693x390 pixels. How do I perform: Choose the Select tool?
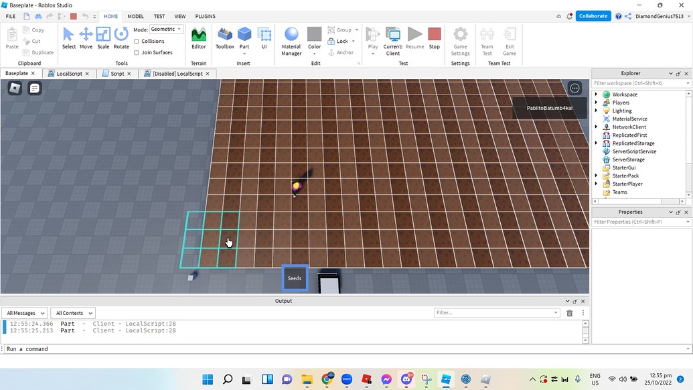[x=68, y=38]
